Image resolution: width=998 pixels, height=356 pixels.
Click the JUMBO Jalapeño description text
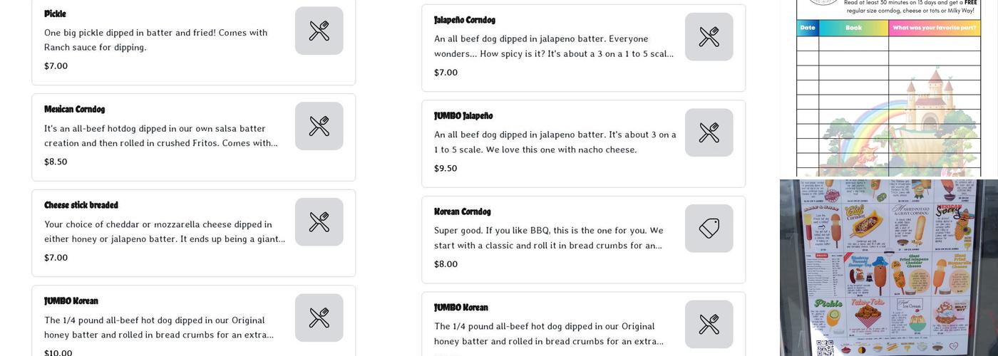(x=555, y=142)
